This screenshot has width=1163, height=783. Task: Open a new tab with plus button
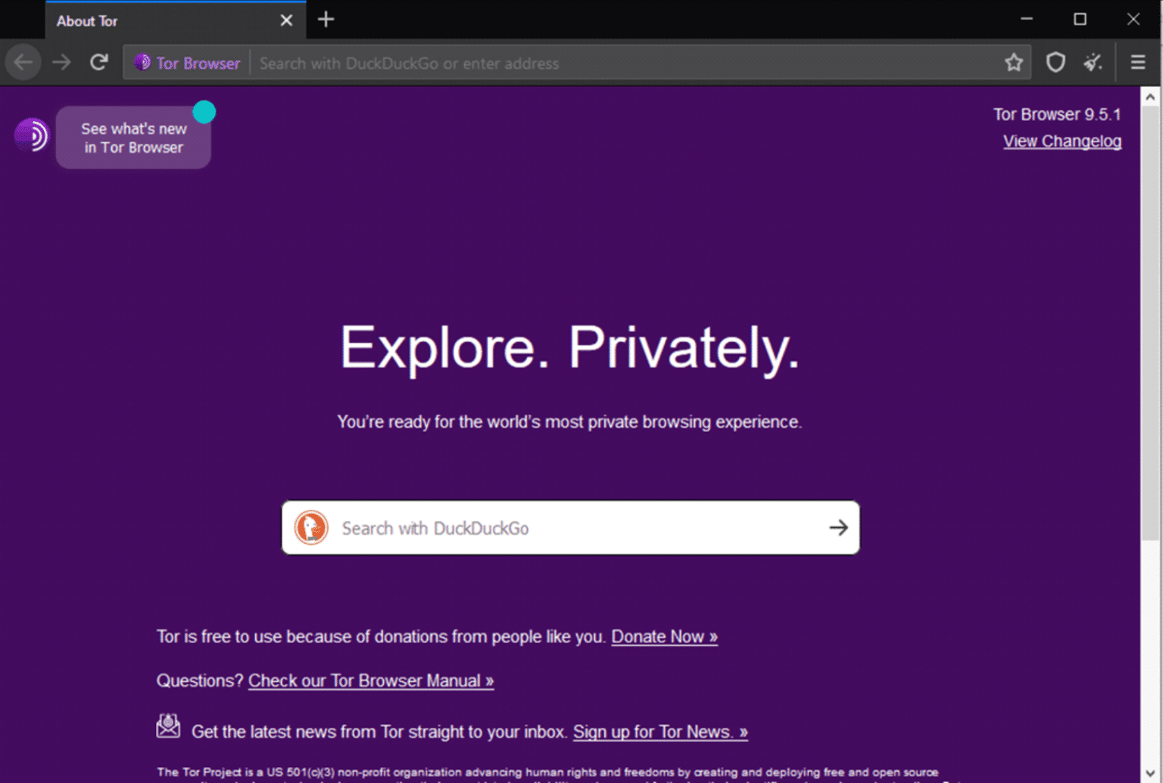click(326, 20)
